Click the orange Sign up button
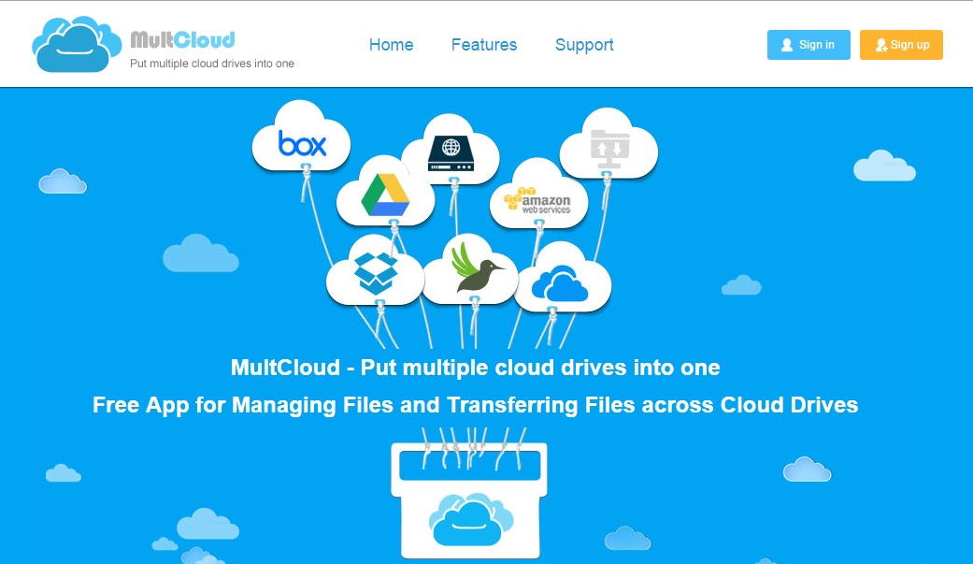 [x=901, y=45]
